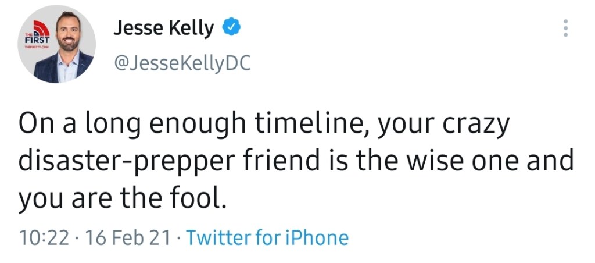Open Jesse Kelly's profile avatar
The image size is (595, 263).
(x=59, y=45)
